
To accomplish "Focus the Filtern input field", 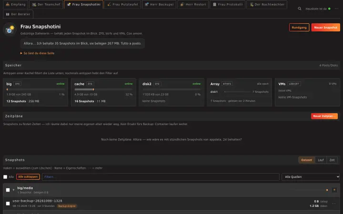I will (x=161, y=177).
